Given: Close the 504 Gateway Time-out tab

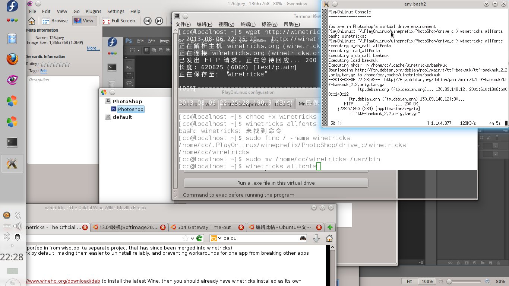Looking at the screenshot, I should pos(241,227).
